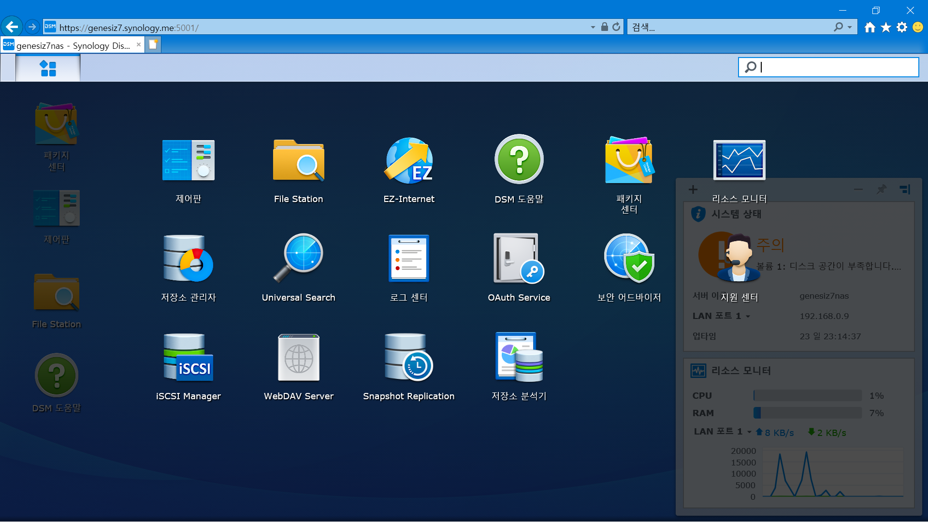The height and width of the screenshot is (522, 928).
Task: Click the smiley feedback icon
Action: click(918, 27)
